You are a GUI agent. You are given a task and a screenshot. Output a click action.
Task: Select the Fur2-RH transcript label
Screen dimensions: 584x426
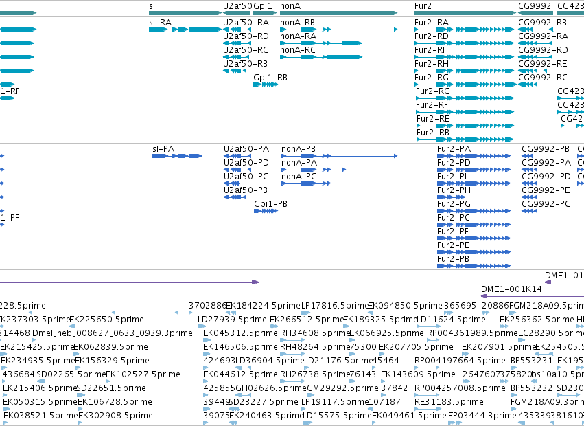431,64
